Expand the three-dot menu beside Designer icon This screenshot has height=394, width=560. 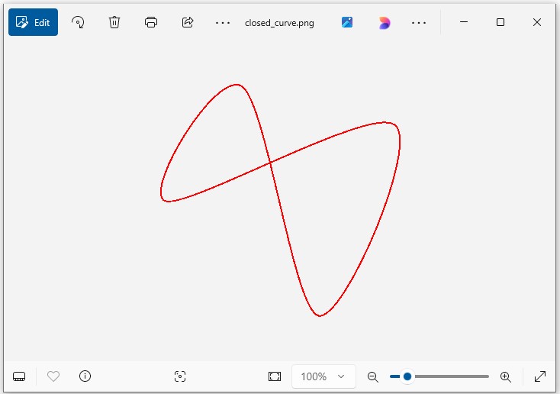pyautogui.click(x=419, y=22)
